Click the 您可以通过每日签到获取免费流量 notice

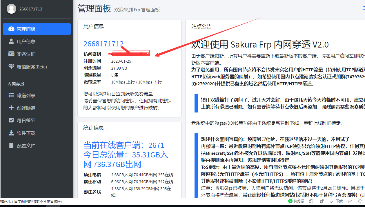[118, 94]
